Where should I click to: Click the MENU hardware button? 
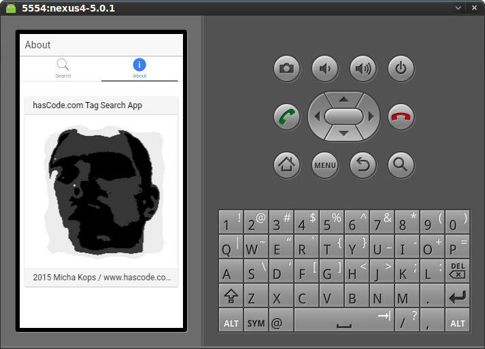coord(324,165)
